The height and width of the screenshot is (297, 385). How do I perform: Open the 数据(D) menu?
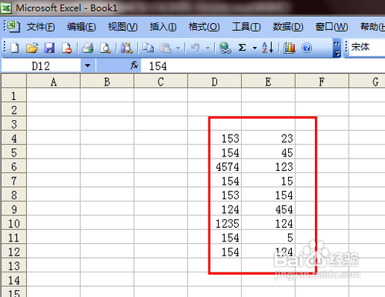point(288,27)
